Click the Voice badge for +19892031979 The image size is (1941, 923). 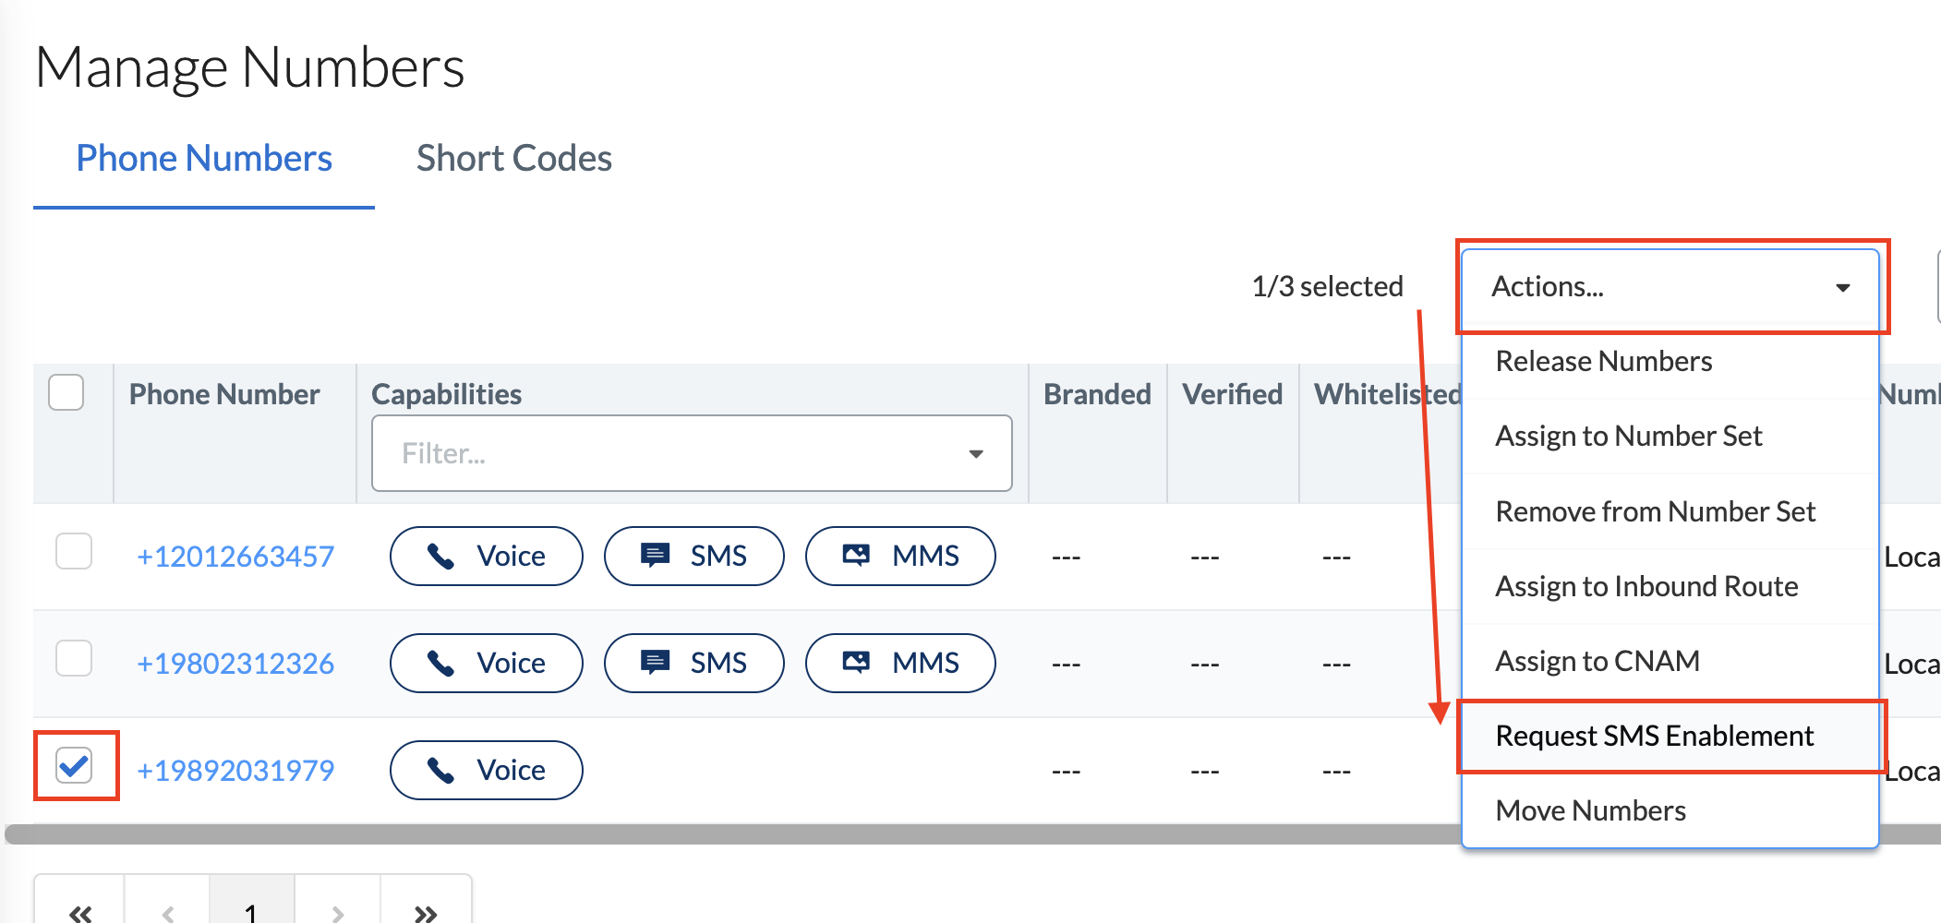coord(486,770)
